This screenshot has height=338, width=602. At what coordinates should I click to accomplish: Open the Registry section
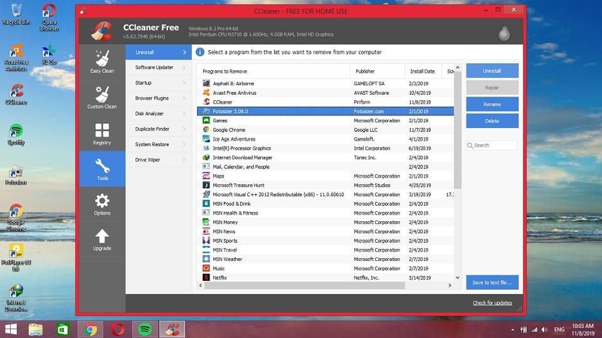point(102,134)
